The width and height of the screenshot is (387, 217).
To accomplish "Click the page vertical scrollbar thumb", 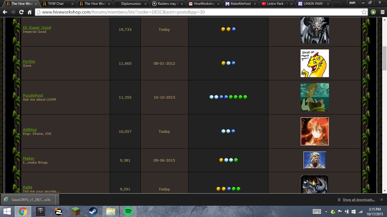I will click(384, 58).
